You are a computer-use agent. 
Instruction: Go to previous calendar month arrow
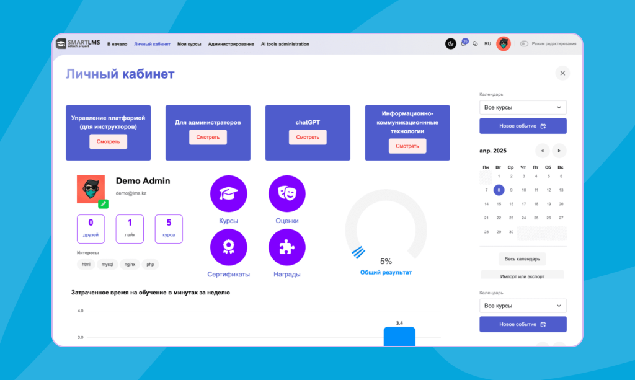542,151
